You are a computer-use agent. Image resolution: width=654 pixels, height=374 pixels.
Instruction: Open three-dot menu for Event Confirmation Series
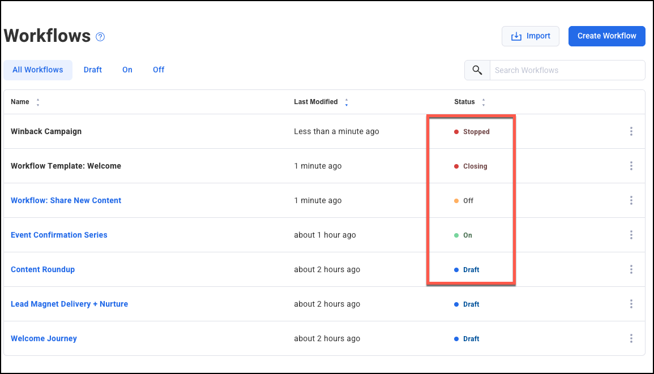pos(631,235)
